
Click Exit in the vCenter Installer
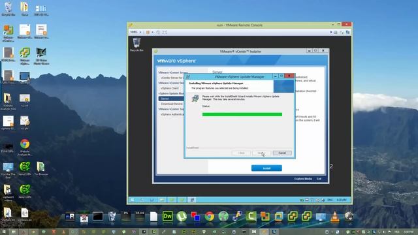tap(319, 179)
